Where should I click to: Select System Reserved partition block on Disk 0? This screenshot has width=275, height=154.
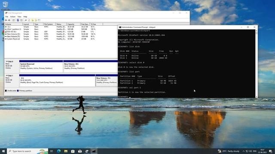click(41, 66)
